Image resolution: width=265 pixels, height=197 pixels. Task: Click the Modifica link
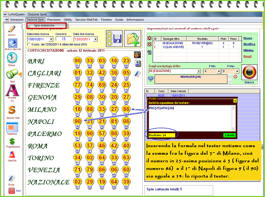249,44
